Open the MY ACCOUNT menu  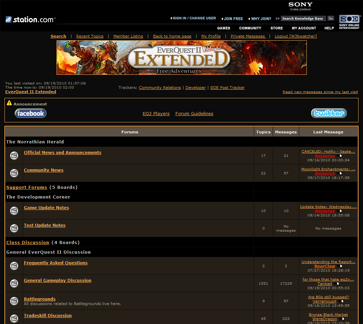tap(304, 28)
